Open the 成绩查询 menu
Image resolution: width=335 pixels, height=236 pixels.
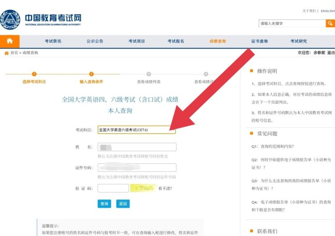pos(218,41)
